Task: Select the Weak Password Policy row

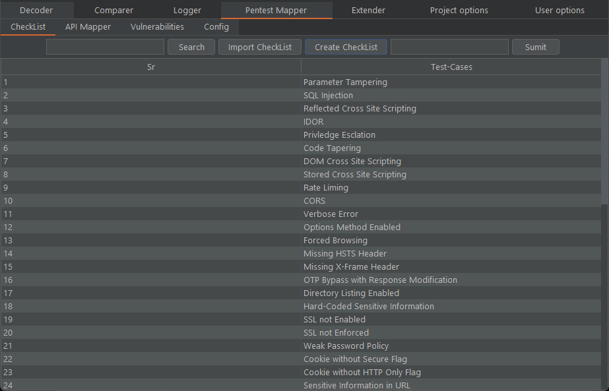Action: [x=301, y=346]
